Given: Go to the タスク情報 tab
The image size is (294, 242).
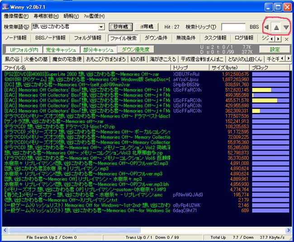Looking at the screenshot, I should 215,38.
